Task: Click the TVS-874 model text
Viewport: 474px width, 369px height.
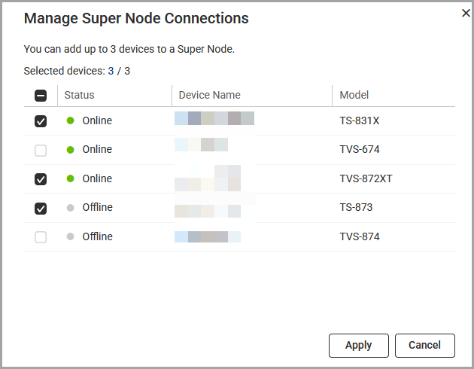Action: (x=360, y=236)
